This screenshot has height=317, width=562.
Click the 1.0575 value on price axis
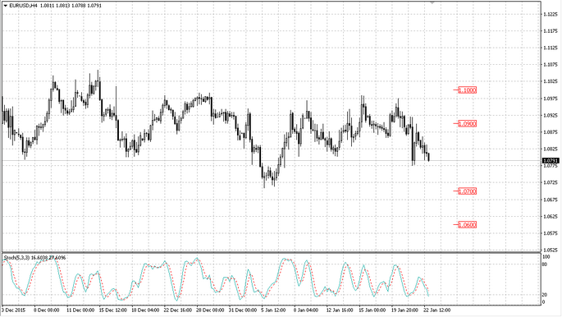(551, 233)
